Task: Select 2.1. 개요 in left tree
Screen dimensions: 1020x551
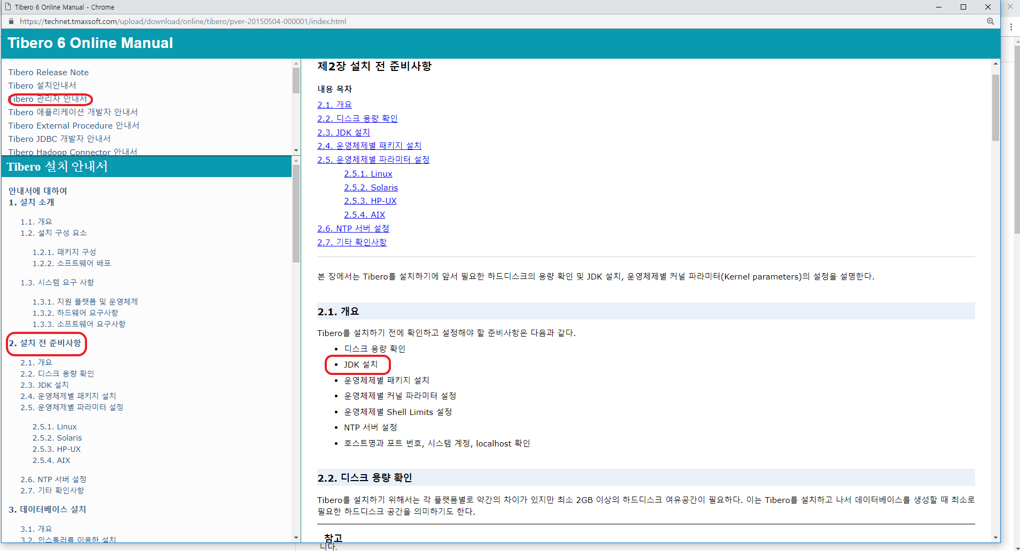Action: 36,362
